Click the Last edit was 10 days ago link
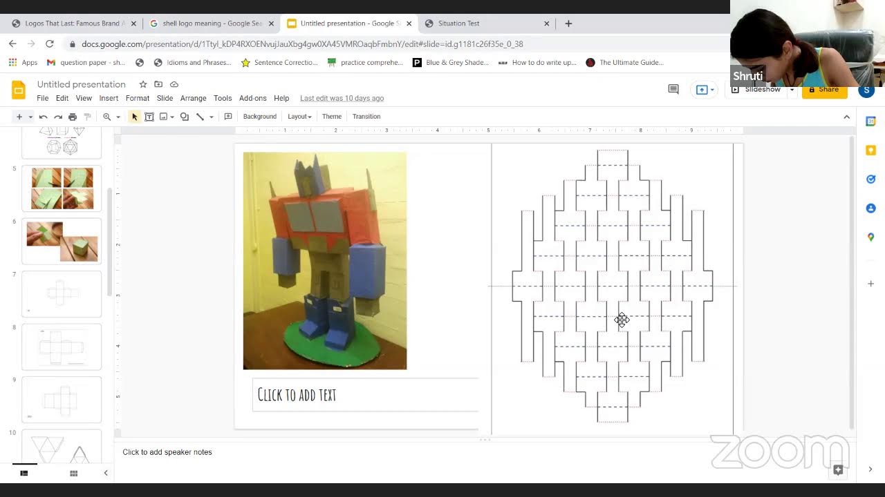The height and width of the screenshot is (497, 885). click(x=342, y=98)
